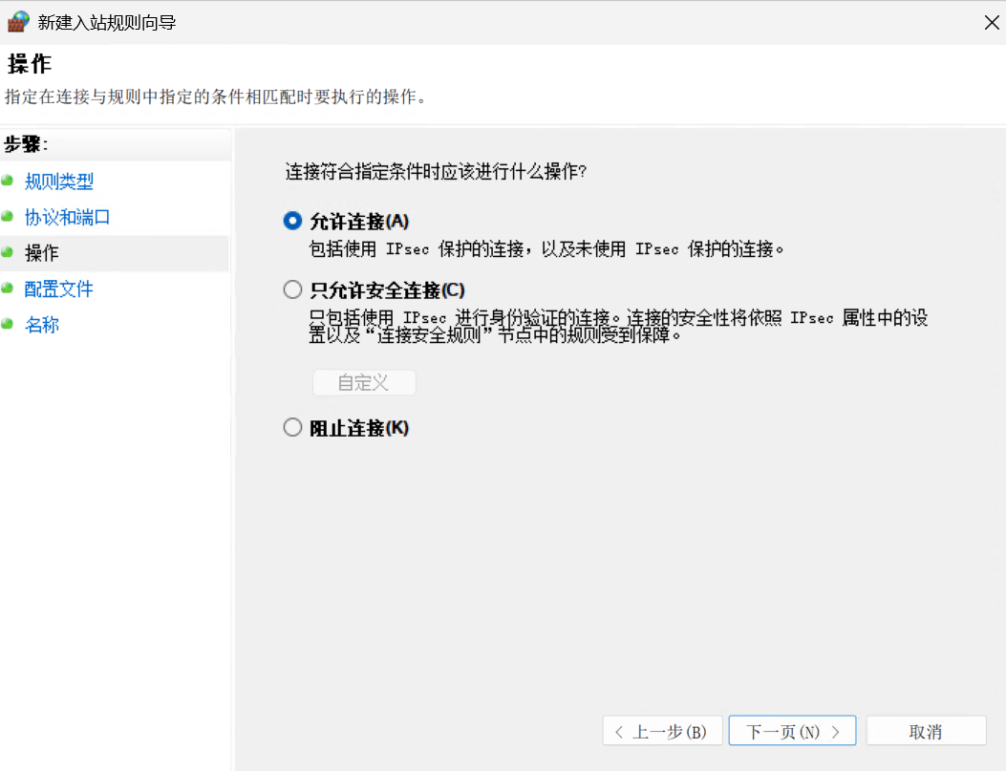
Task: Select the 阻止连接(K) radio button
Action: pyautogui.click(x=292, y=428)
